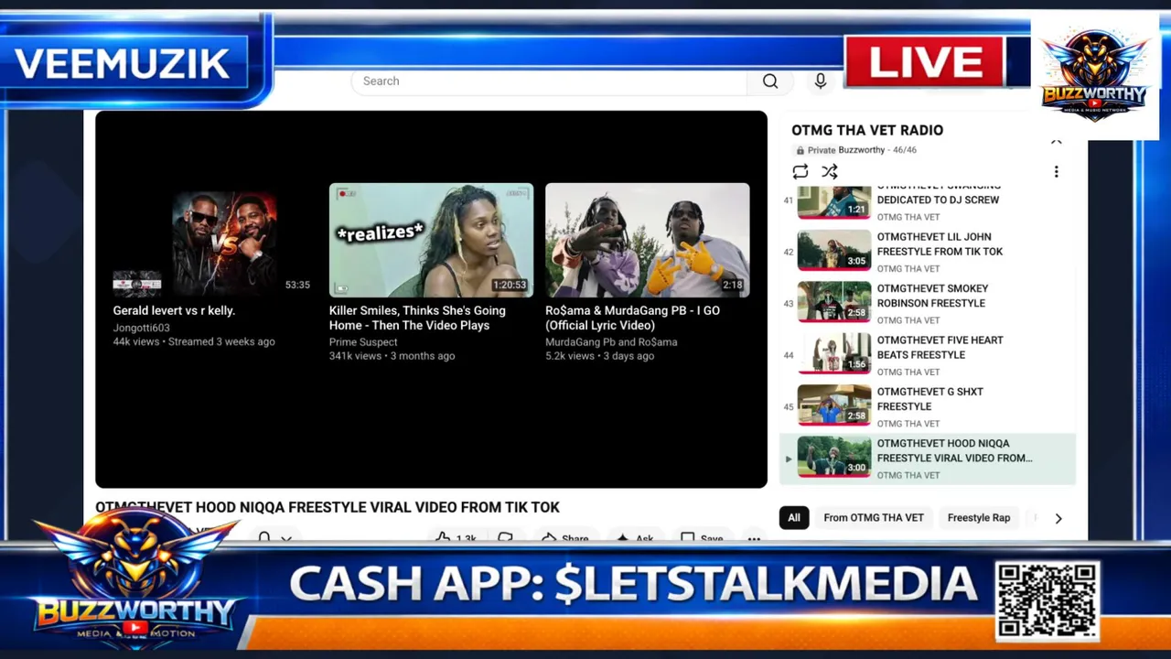Click title 'Ro$ama & MurdaGang PB - I GO'

(x=632, y=318)
